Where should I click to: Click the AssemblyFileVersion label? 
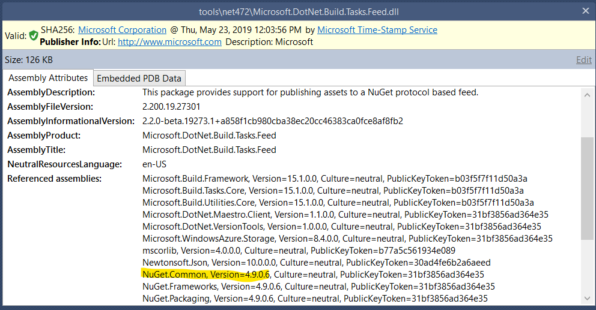(50, 107)
